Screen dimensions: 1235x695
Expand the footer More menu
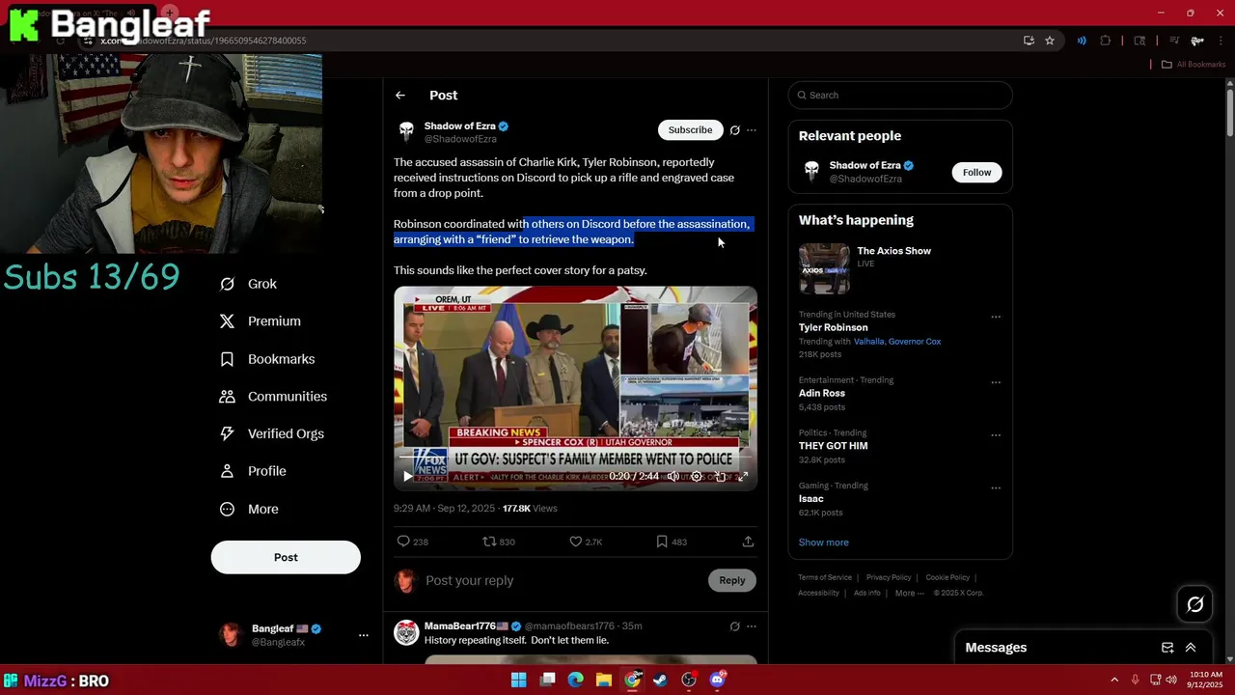pos(909,594)
